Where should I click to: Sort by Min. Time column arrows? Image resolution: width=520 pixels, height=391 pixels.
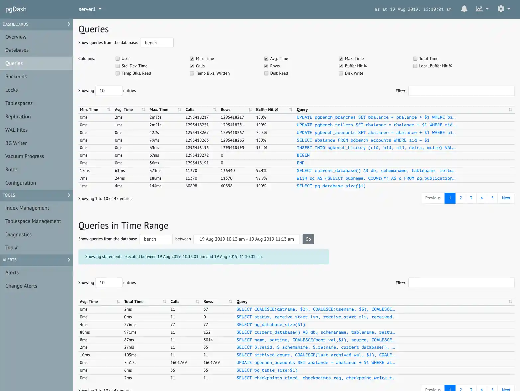pos(109,110)
